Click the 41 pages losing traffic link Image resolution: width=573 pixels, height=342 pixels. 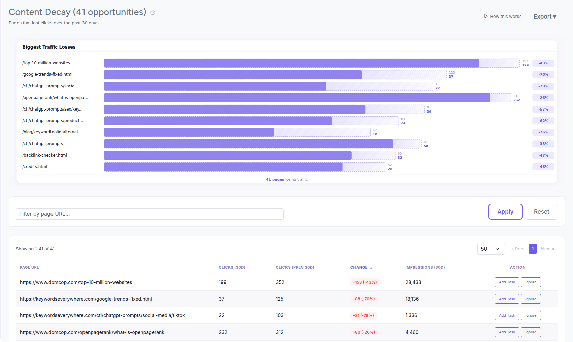[x=286, y=179]
